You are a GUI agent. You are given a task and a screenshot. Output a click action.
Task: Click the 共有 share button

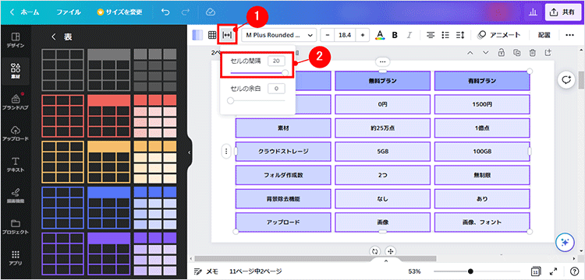563,12
